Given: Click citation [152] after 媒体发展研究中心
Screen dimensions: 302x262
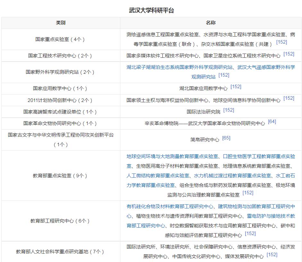Looking at the screenshot, I should [272, 255].
